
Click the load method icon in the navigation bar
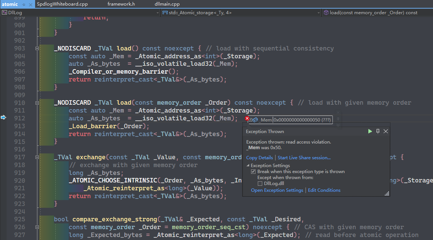click(x=326, y=12)
